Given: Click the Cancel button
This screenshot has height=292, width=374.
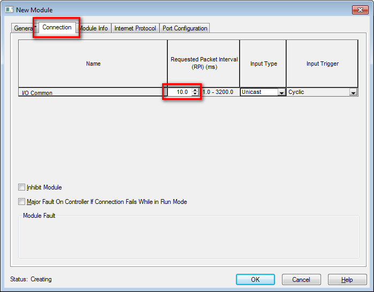Looking at the screenshot, I should (x=301, y=279).
